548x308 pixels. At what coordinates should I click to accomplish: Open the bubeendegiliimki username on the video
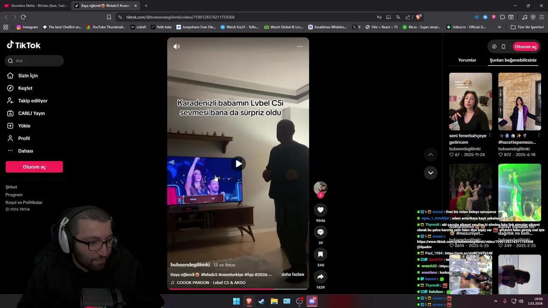(x=190, y=265)
